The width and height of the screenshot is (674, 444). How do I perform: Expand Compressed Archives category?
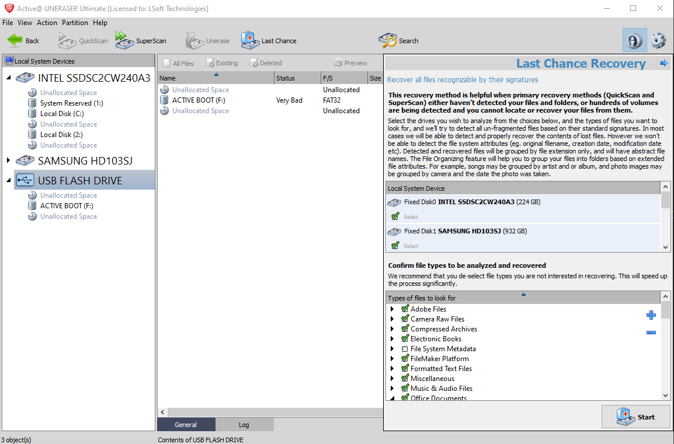pos(392,329)
